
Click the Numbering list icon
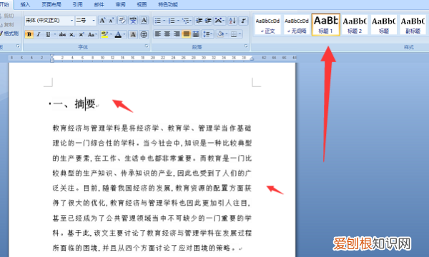tap(172, 21)
